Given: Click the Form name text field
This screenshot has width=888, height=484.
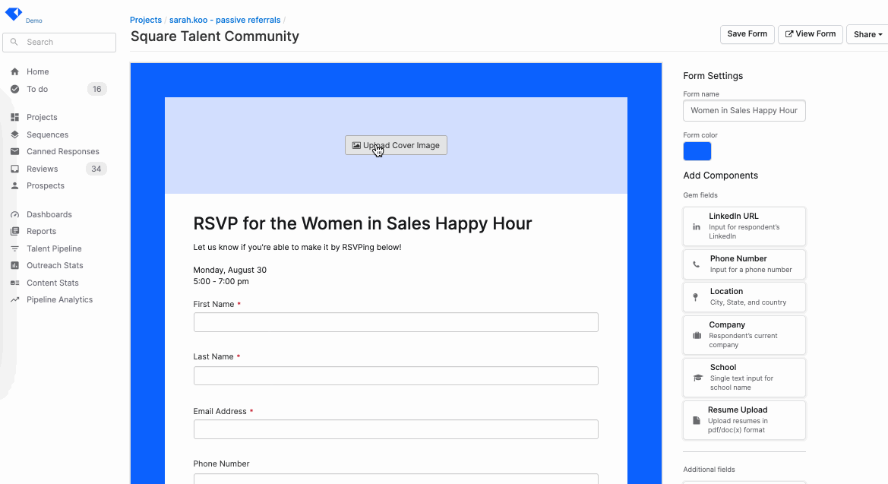Looking at the screenshot, I should click(x=744, y=110).
